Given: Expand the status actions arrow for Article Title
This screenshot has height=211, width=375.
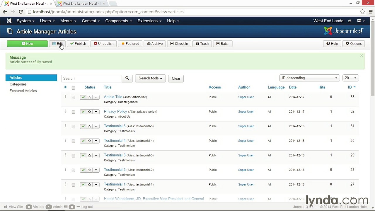Looking at the screenshot, I should click(x=96, y=97).
